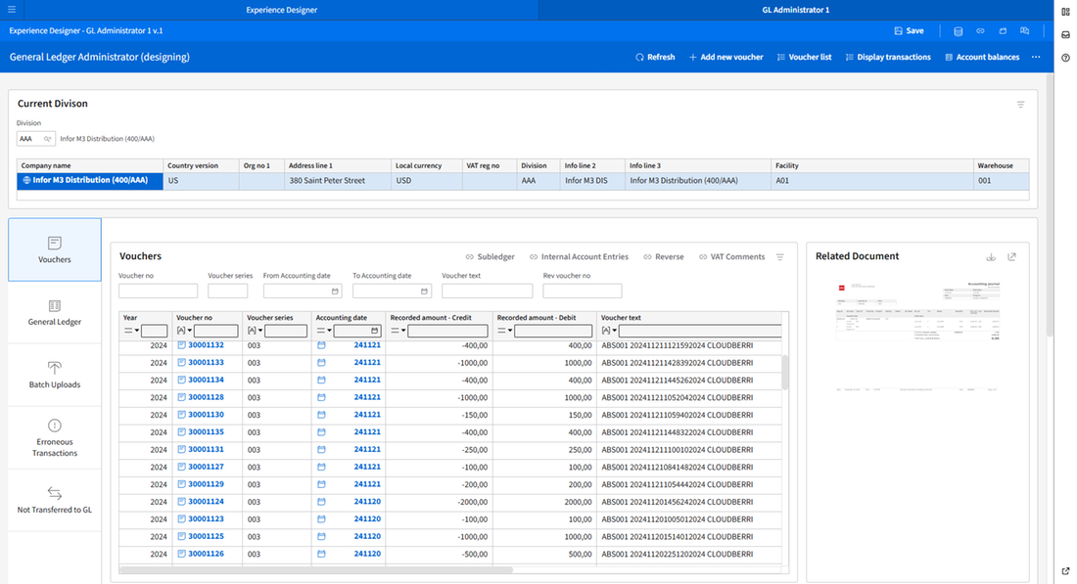The image size is (1077, 584).
Task: Click the Voucher text search input field
Action: pos(487,291)
